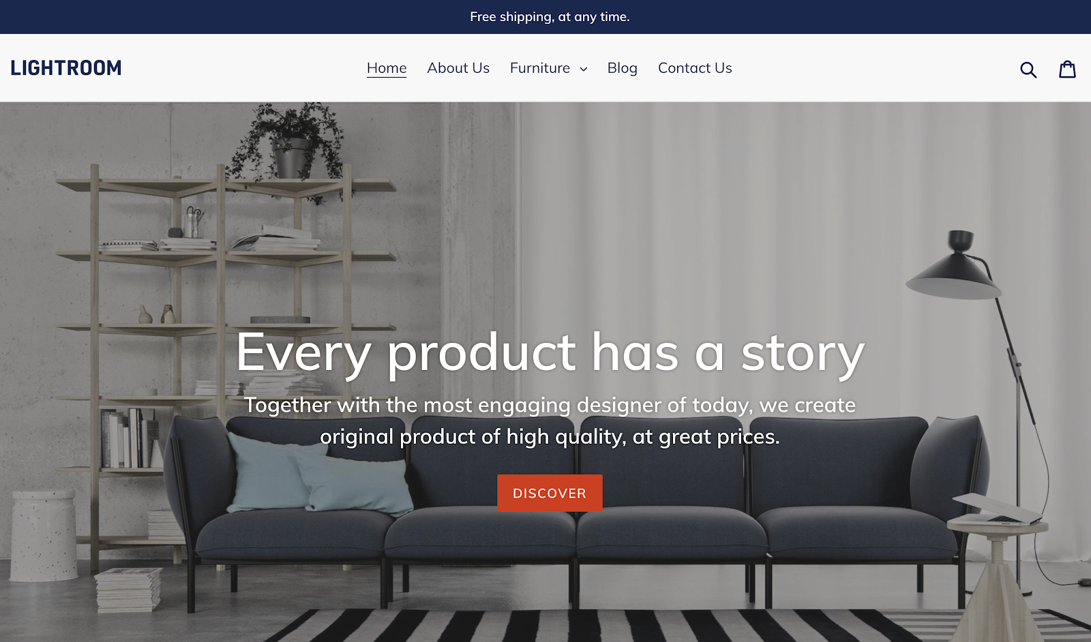Expand the Furniture dropdown chevron
Viewport: 1091px width, 642px height.
[x=584, y=69]
